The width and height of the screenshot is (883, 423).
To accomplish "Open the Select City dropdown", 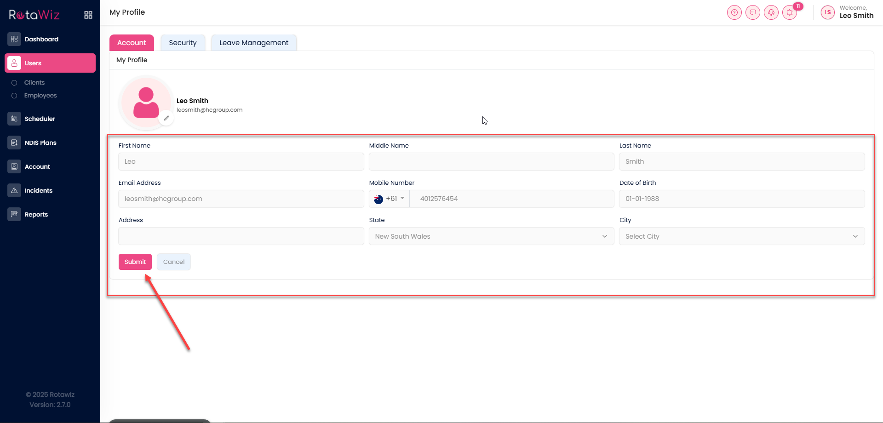I will click(x=741, y=236).
